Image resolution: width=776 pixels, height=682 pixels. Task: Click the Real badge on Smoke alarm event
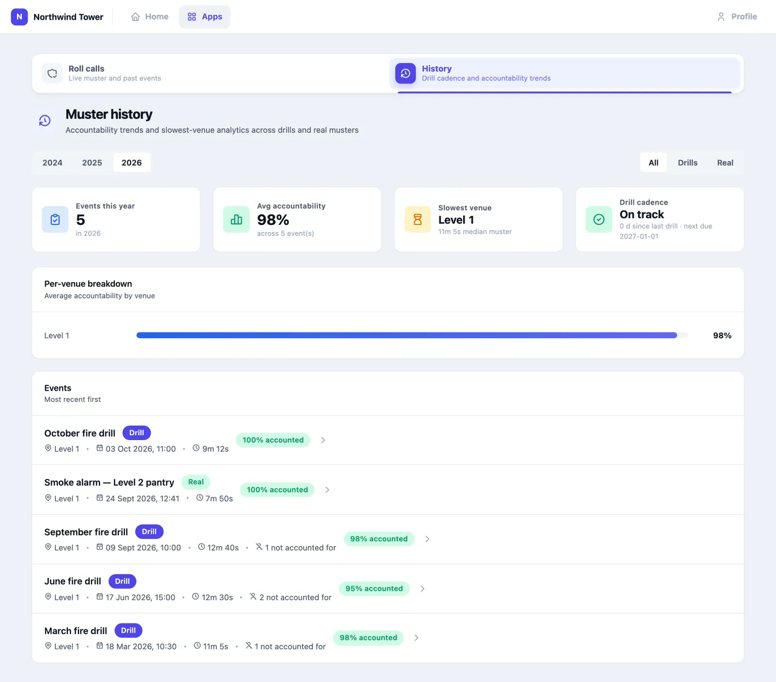pos(196,482)
